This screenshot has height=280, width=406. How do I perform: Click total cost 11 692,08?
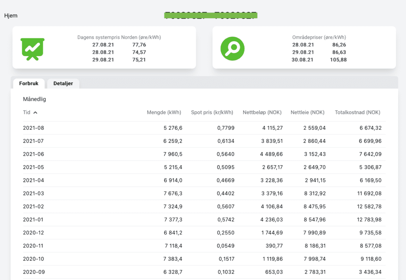[x=370, y=193]
